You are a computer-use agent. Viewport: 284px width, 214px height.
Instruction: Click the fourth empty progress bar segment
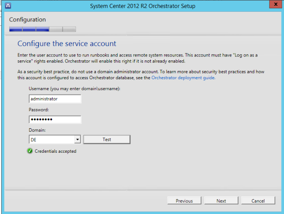tap(56, 29)
